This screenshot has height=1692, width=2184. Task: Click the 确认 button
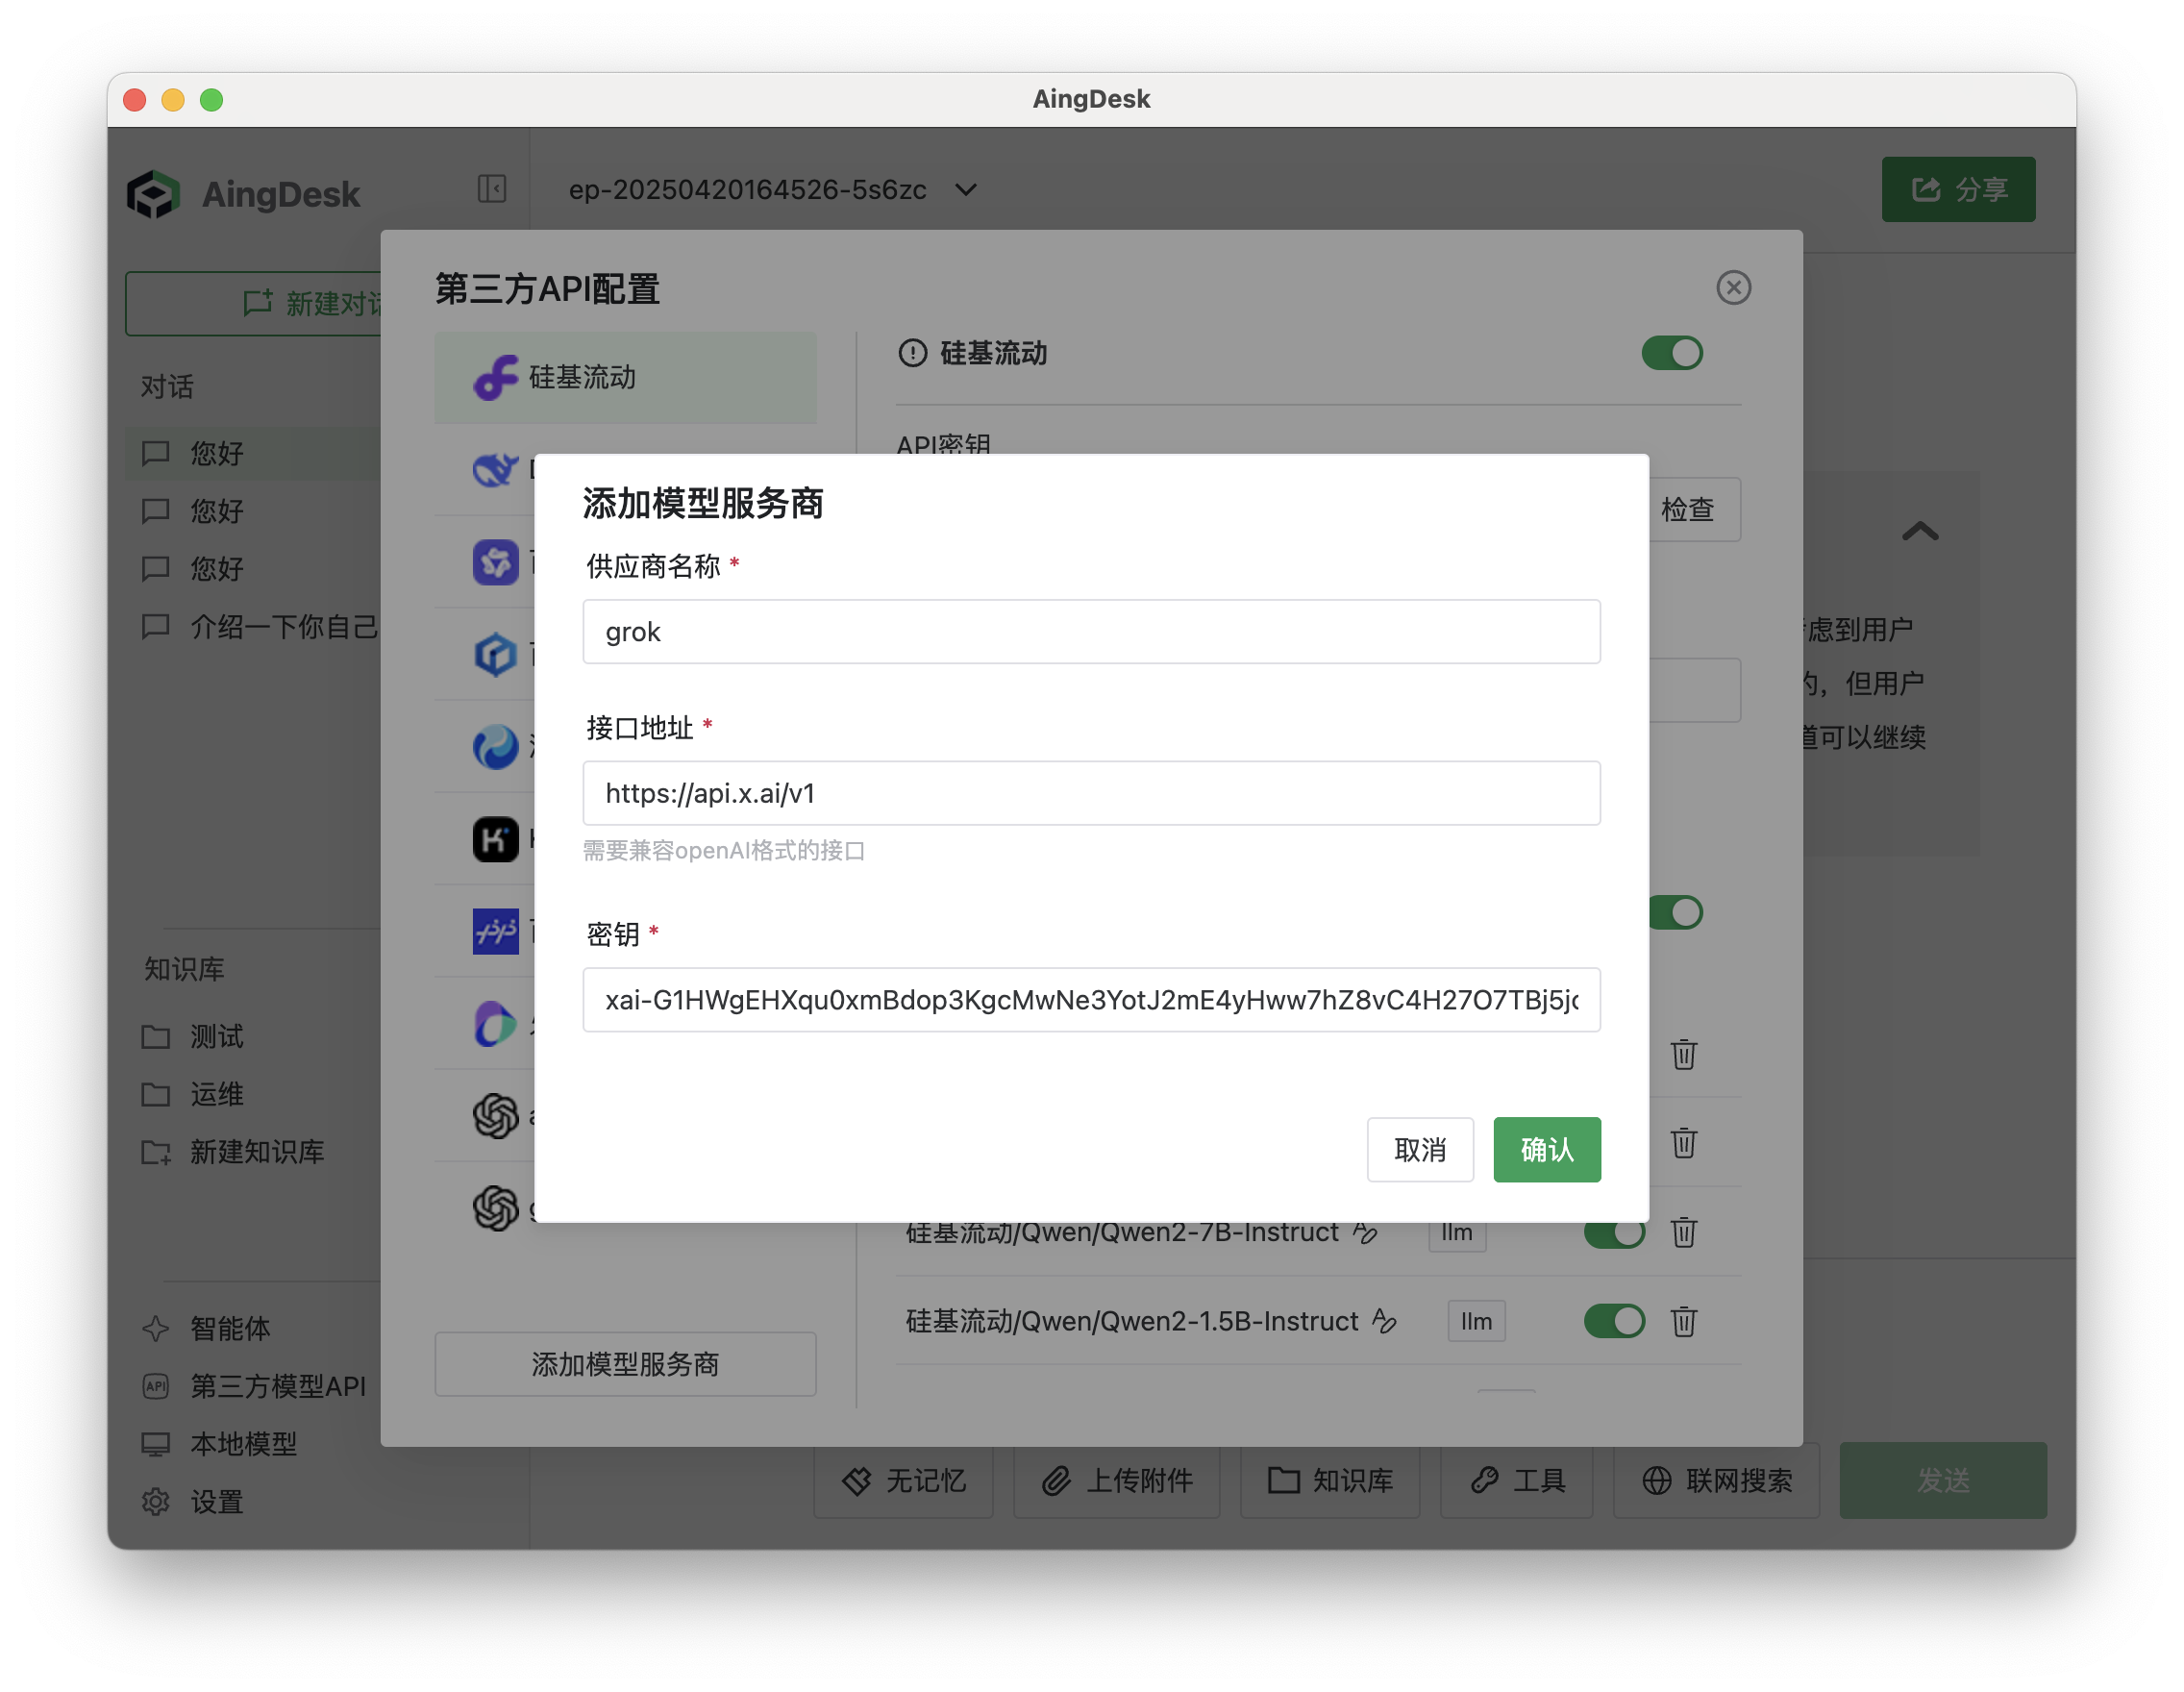coord(1546,1150)
